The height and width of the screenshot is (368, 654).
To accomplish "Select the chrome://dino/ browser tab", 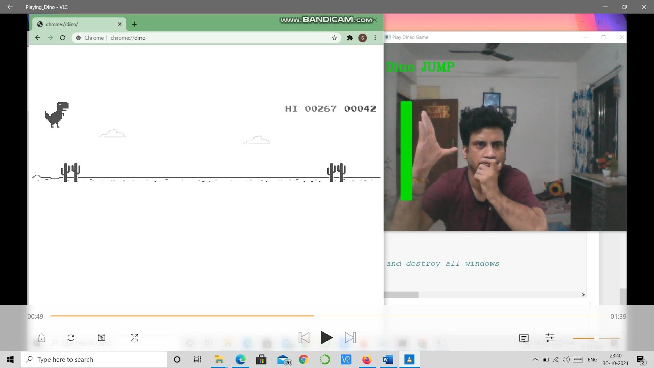I will click(x=79, y=24).
